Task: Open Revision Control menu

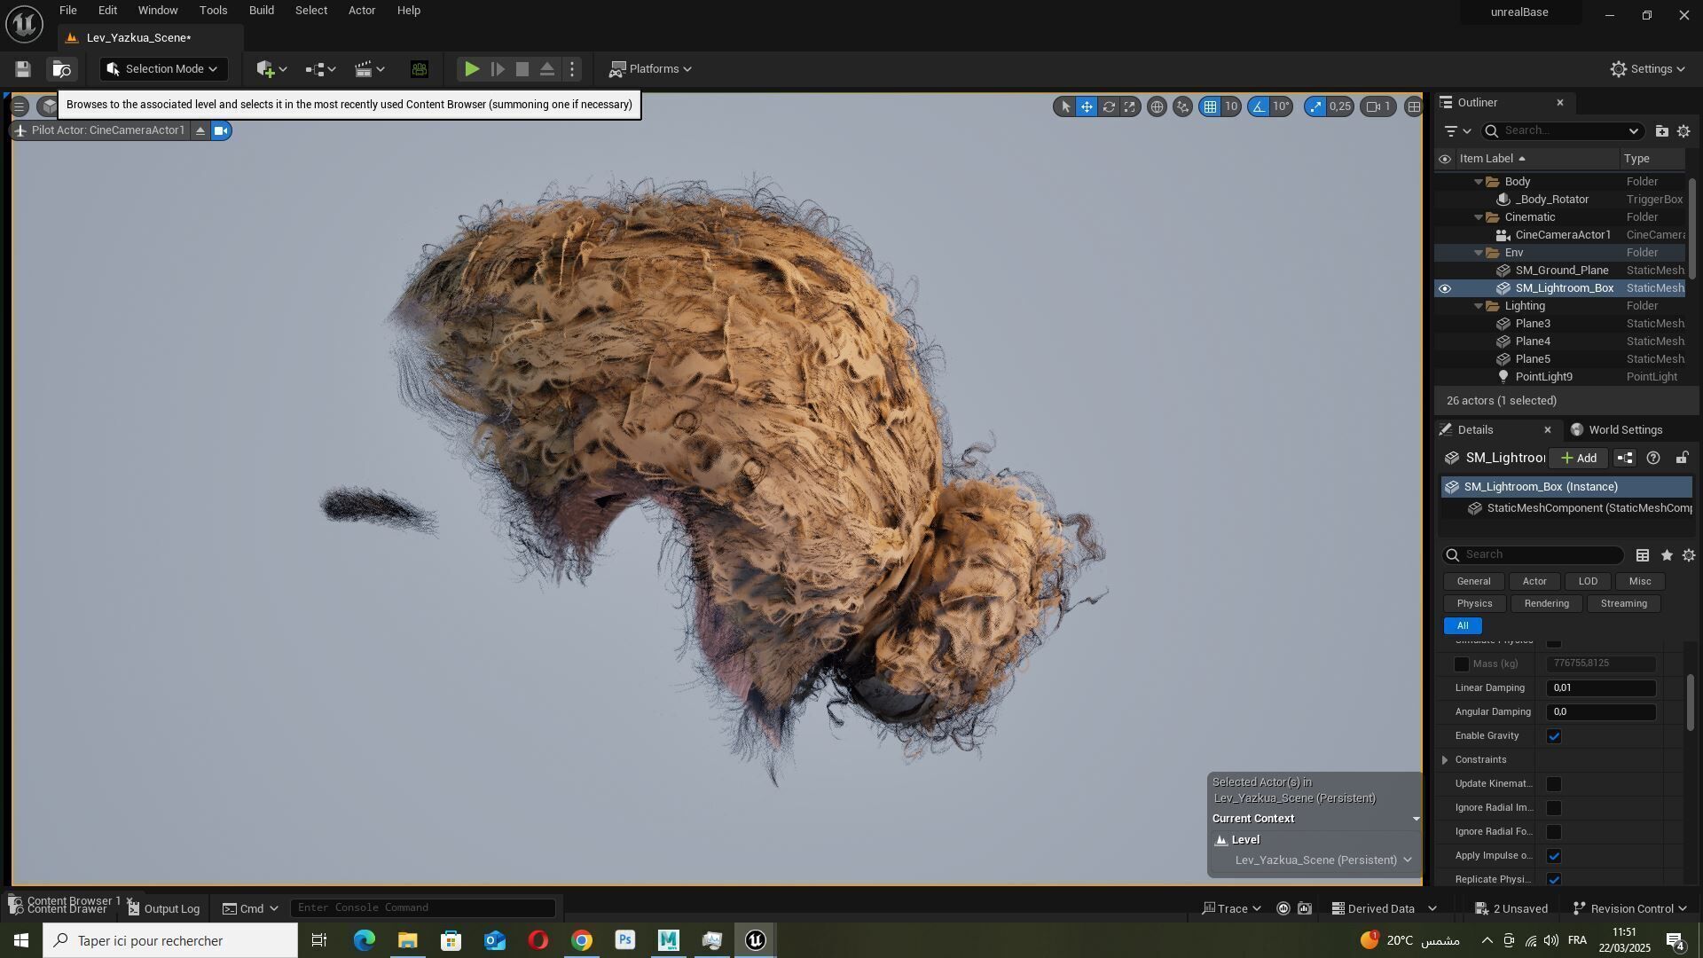Action: point(1630,908)
